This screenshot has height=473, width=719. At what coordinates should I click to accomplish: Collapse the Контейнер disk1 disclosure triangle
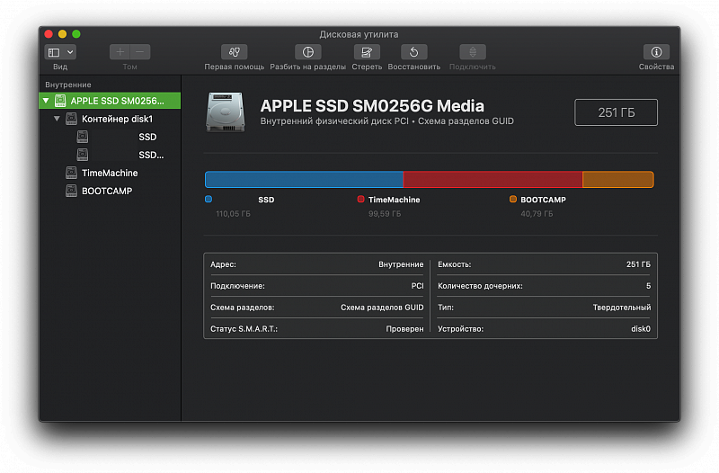click(x=58, y=119)
